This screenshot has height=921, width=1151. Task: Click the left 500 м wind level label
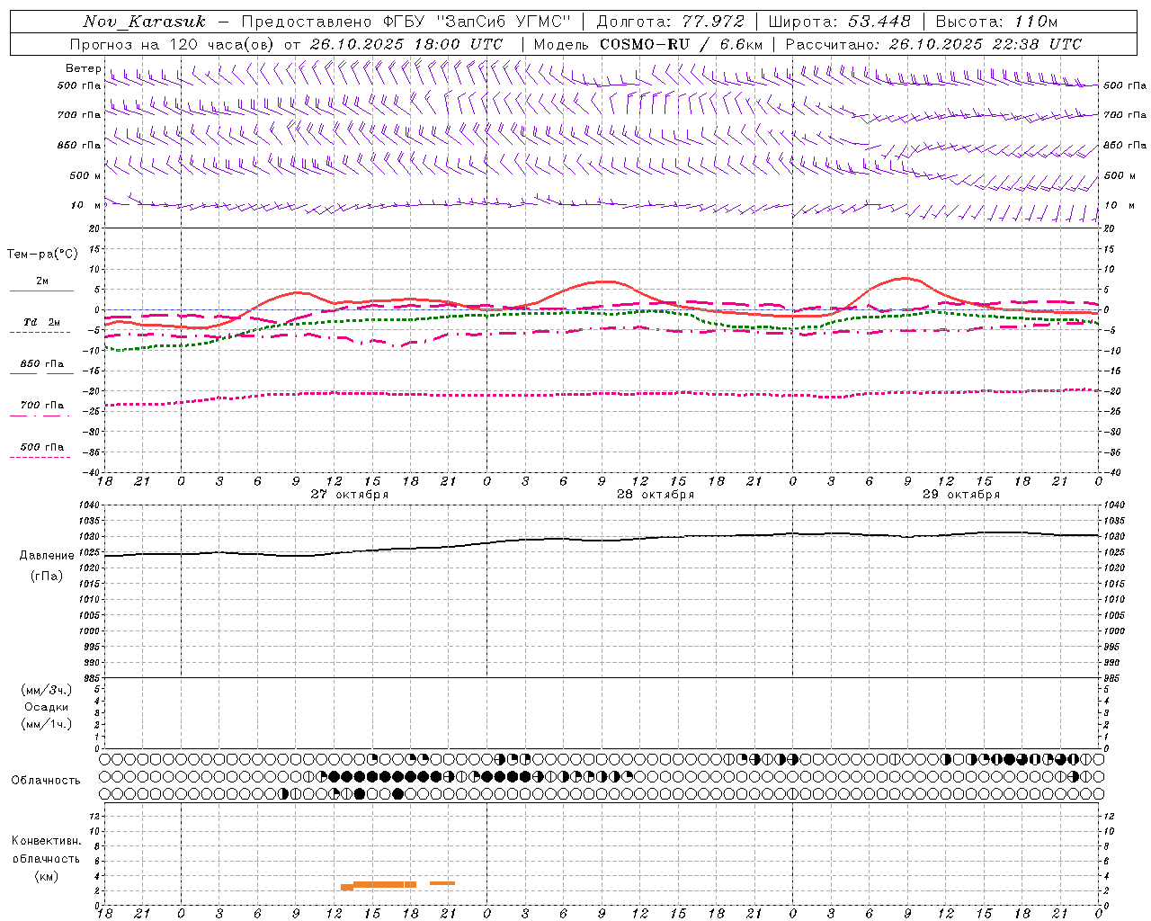85,175
